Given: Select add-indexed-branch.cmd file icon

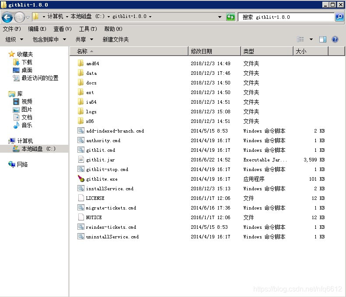Looking at the screenshot, I should pos(81,131).
